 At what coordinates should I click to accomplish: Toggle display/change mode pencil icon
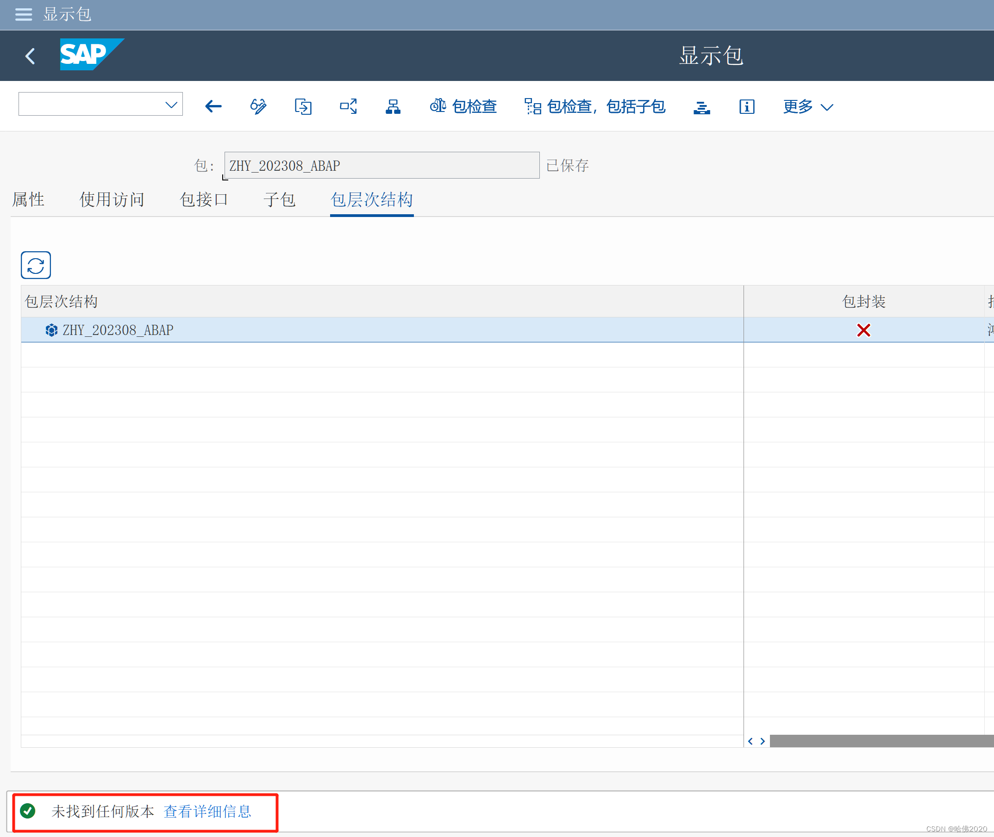258,106
